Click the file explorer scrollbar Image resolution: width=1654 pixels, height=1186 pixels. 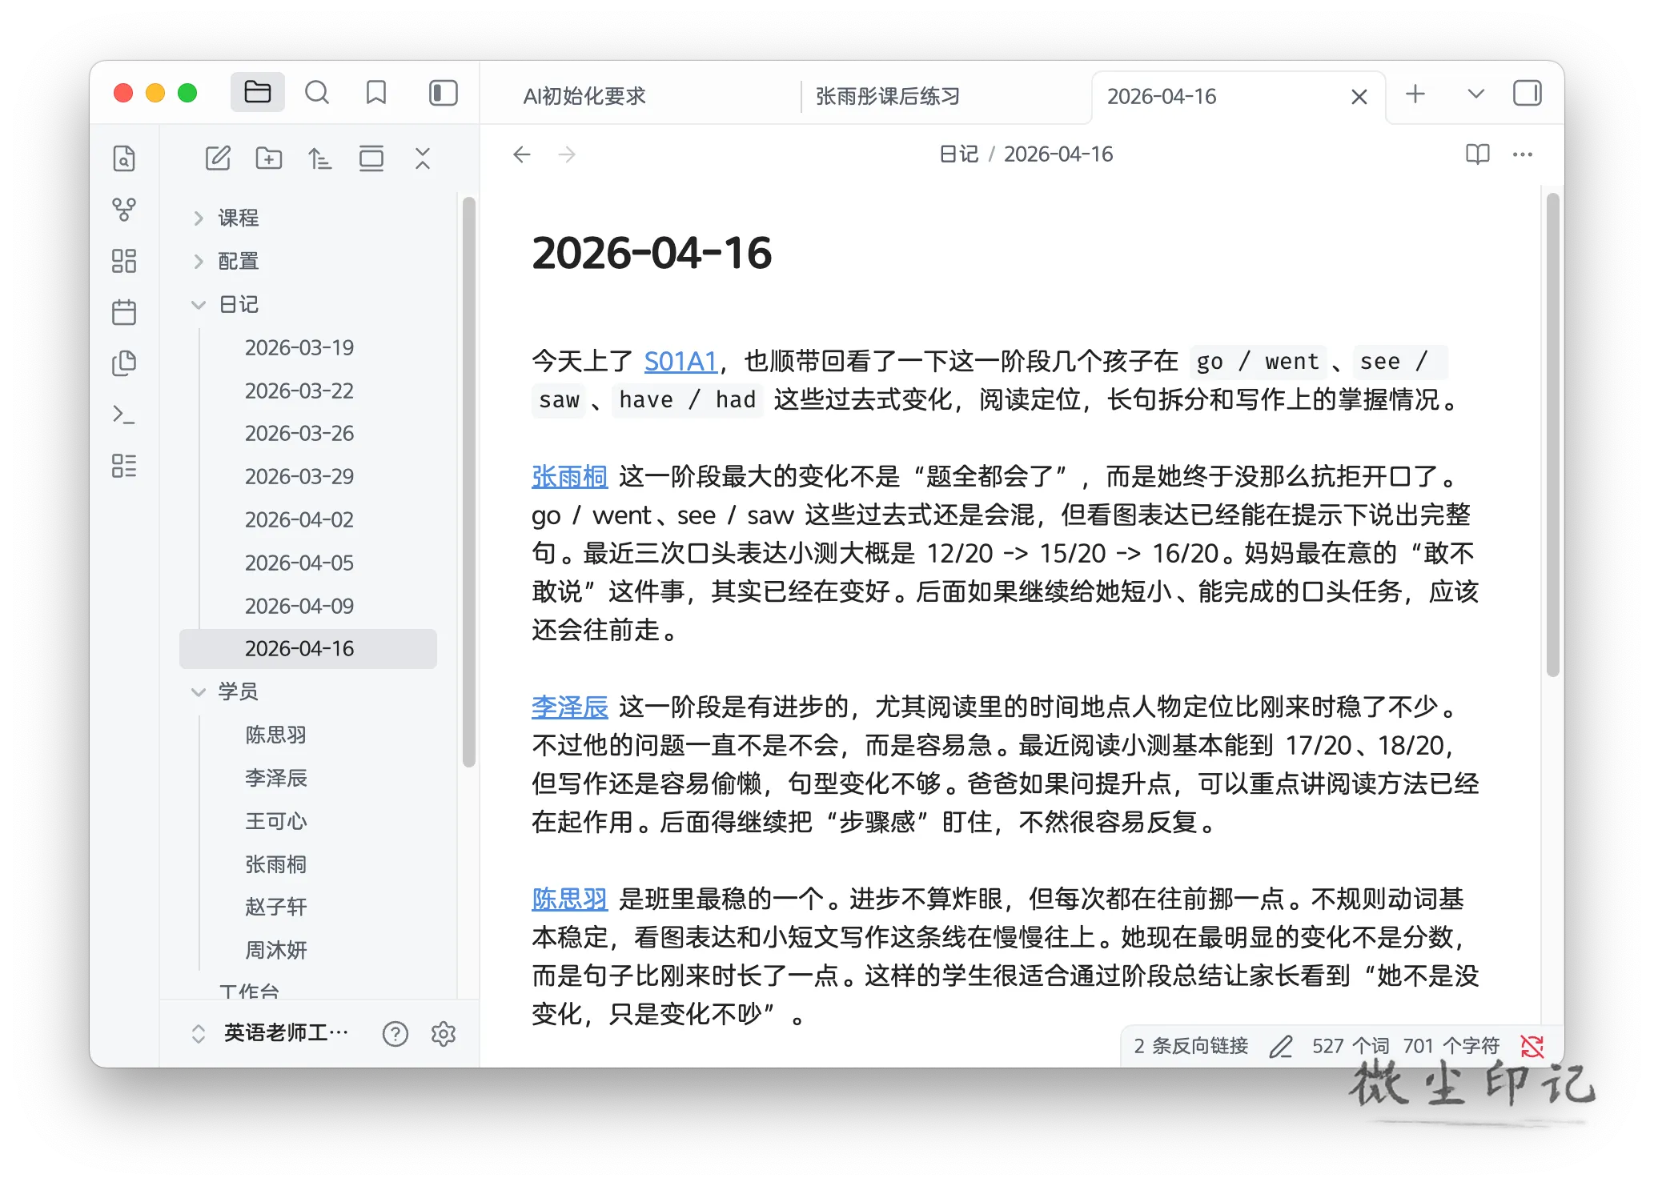[x=469, y=482]
